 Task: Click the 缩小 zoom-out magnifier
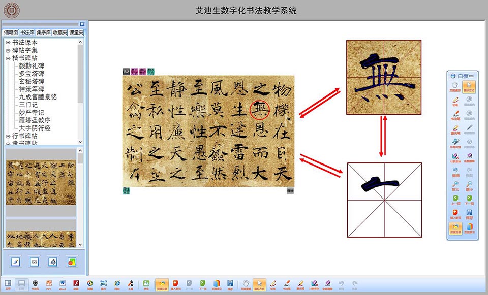(x=469, y=186)
